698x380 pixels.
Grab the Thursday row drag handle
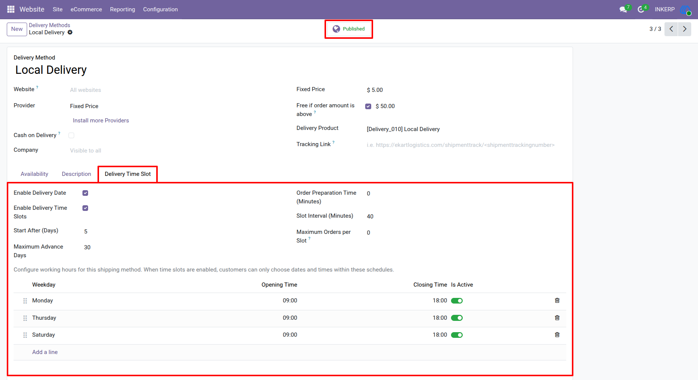(25, 318)
